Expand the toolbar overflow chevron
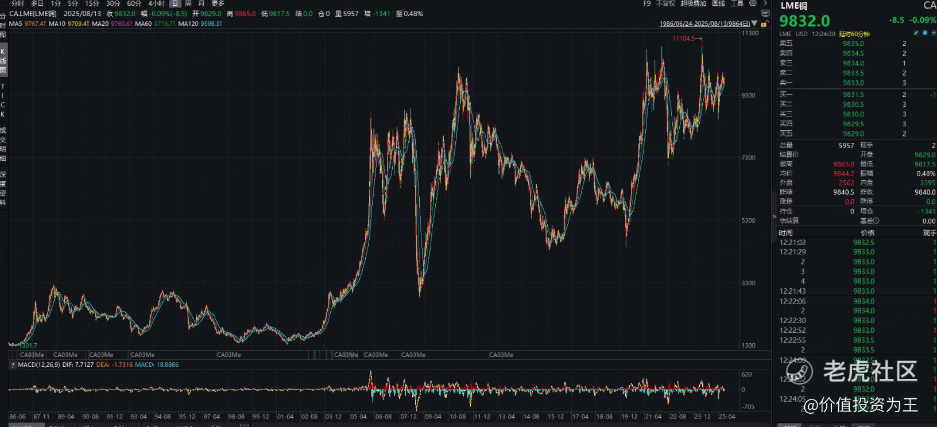The image size is (937, 427). coord(765,3)
